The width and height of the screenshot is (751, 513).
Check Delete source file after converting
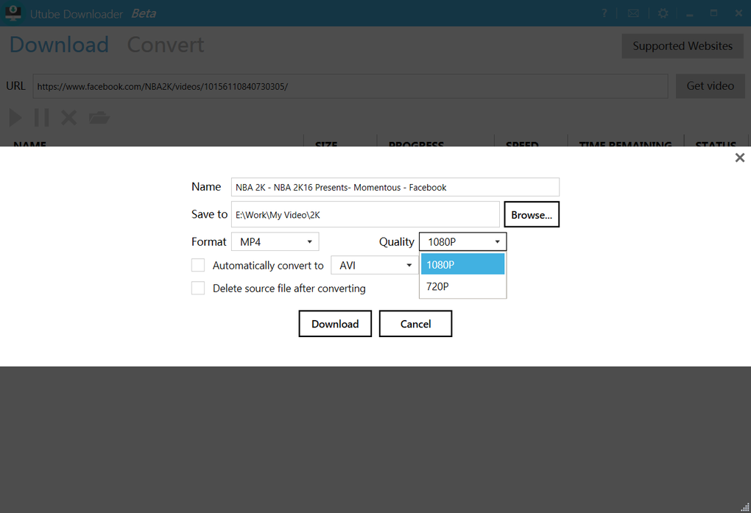point(198,288)
